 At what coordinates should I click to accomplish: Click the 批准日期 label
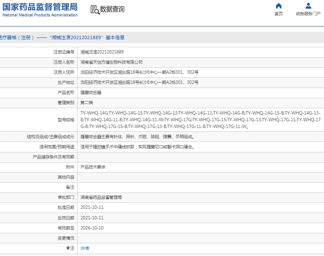66,208
